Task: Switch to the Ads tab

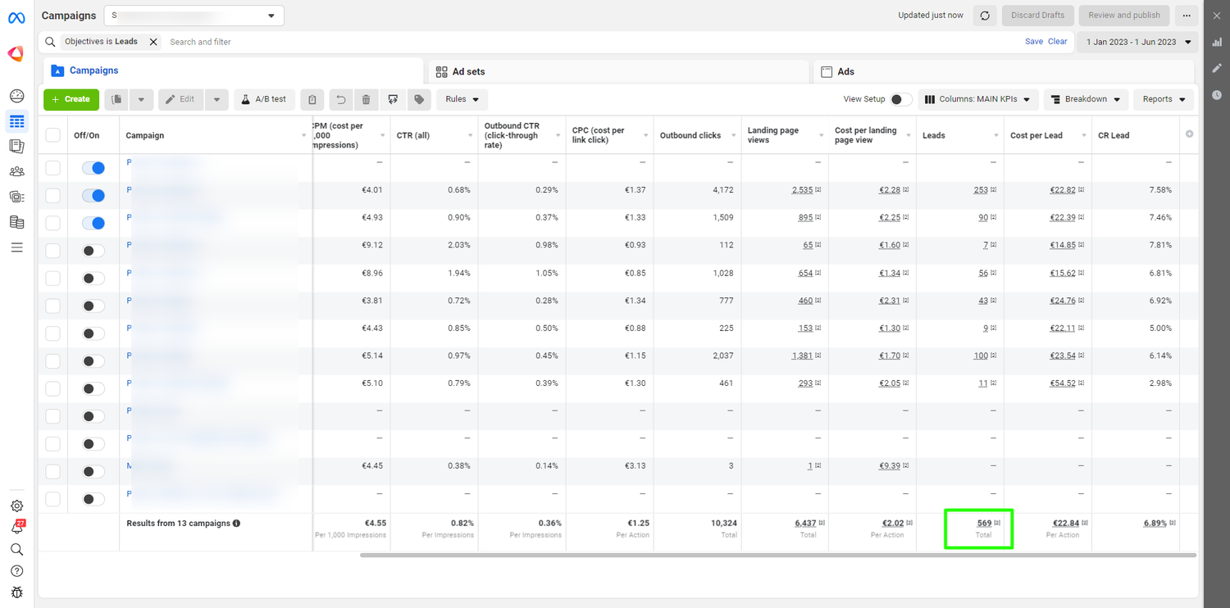Action: coord(1004,71)
